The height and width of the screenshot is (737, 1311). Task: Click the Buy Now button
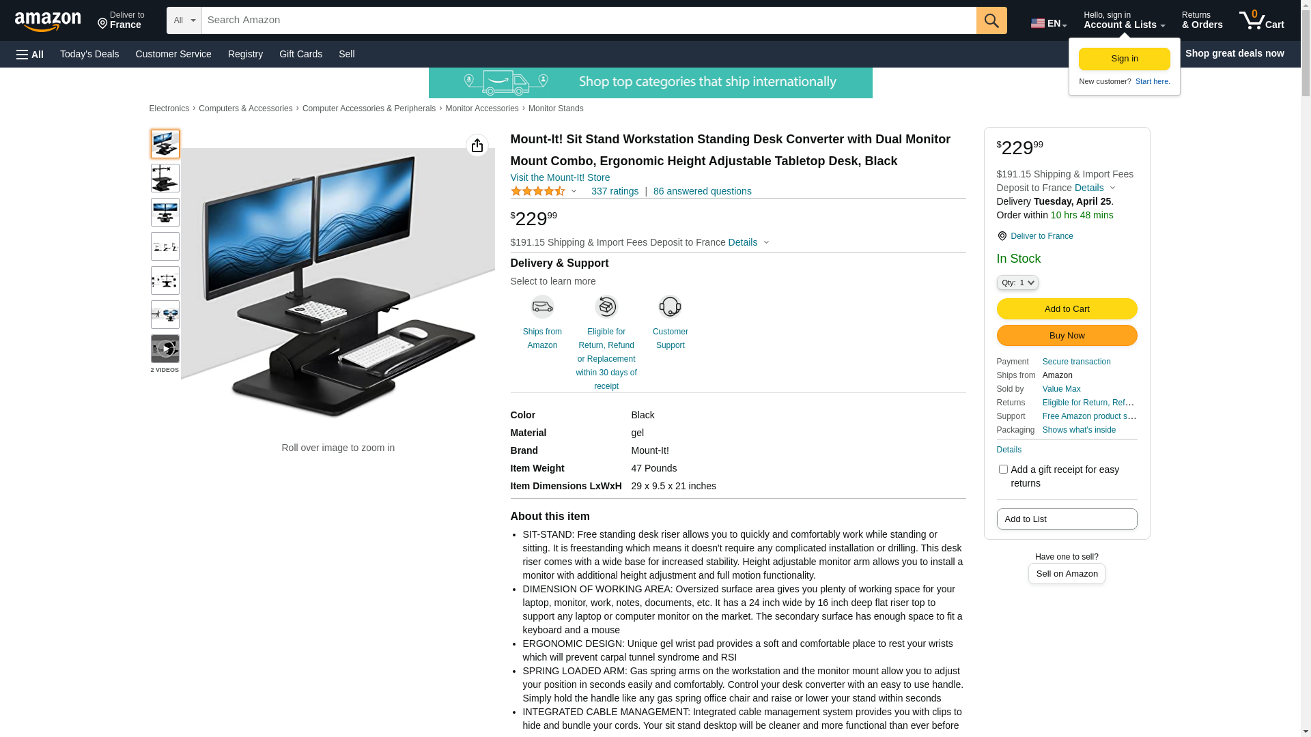tap(1067, 336)
